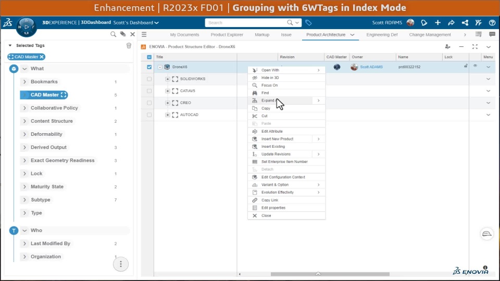
Task: Click the Share arrow icon
Action: 451,22
